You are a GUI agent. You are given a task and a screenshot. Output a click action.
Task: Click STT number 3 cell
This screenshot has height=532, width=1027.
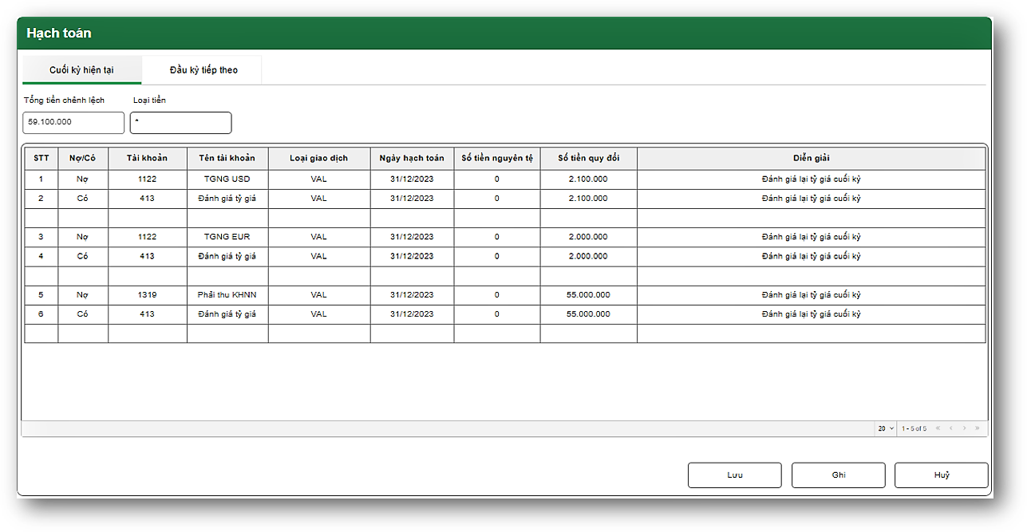(41, 237)
